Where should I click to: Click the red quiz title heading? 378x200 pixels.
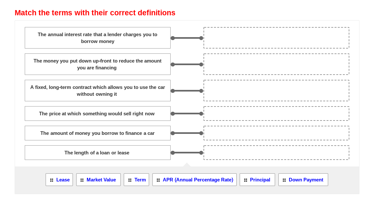tap(95, 13)
